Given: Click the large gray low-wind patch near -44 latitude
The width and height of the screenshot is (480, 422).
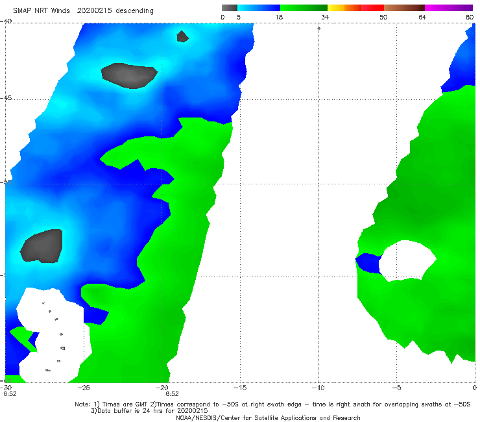Looking at the screenshot, I should tap(129, 76).
